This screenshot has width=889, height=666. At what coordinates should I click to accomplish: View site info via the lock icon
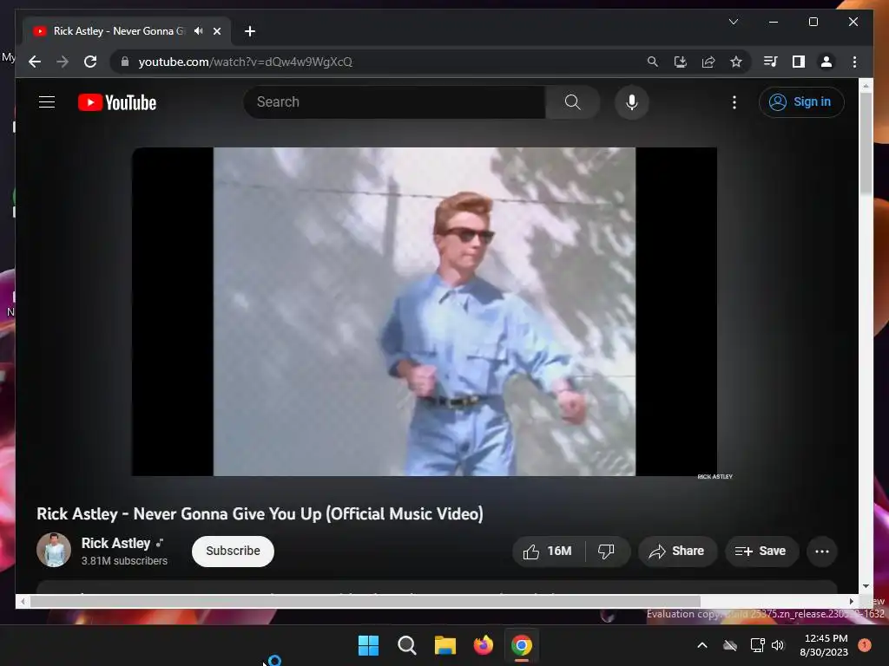125,62
